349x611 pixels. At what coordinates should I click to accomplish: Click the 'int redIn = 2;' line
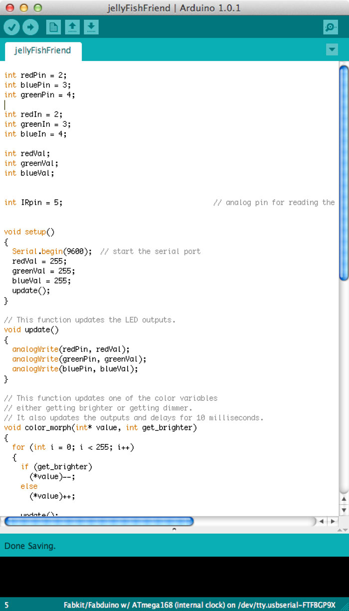(33, 114)
